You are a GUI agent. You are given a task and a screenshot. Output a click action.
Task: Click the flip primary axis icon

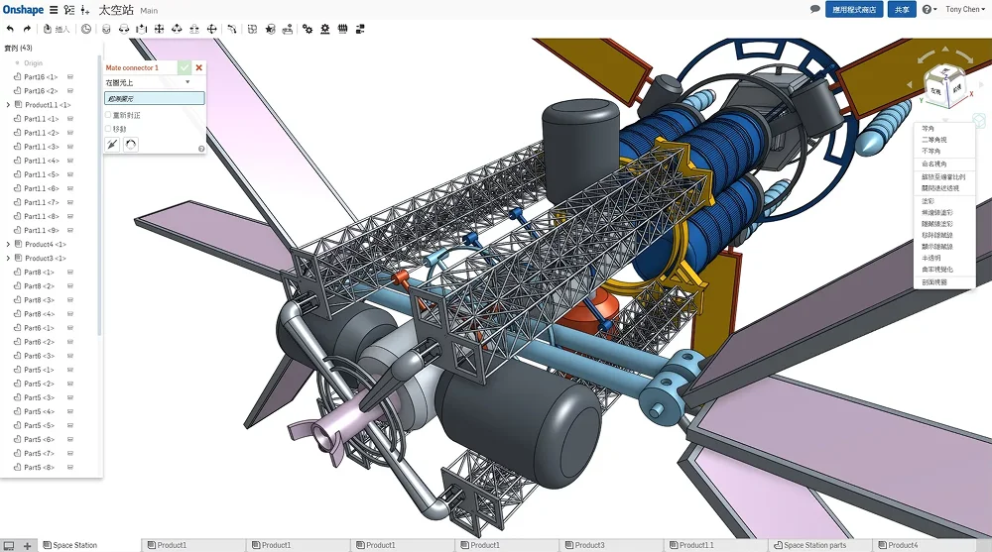click(113, 145)
